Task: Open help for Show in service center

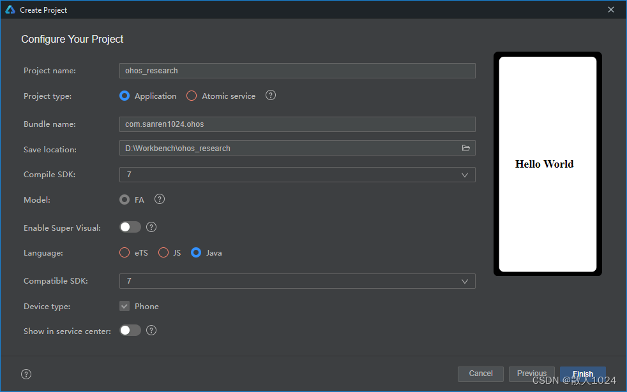Action: 151,331
